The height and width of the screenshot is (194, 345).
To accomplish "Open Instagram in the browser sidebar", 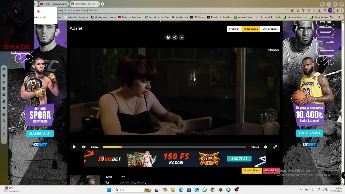I will [x=4, y=114].
